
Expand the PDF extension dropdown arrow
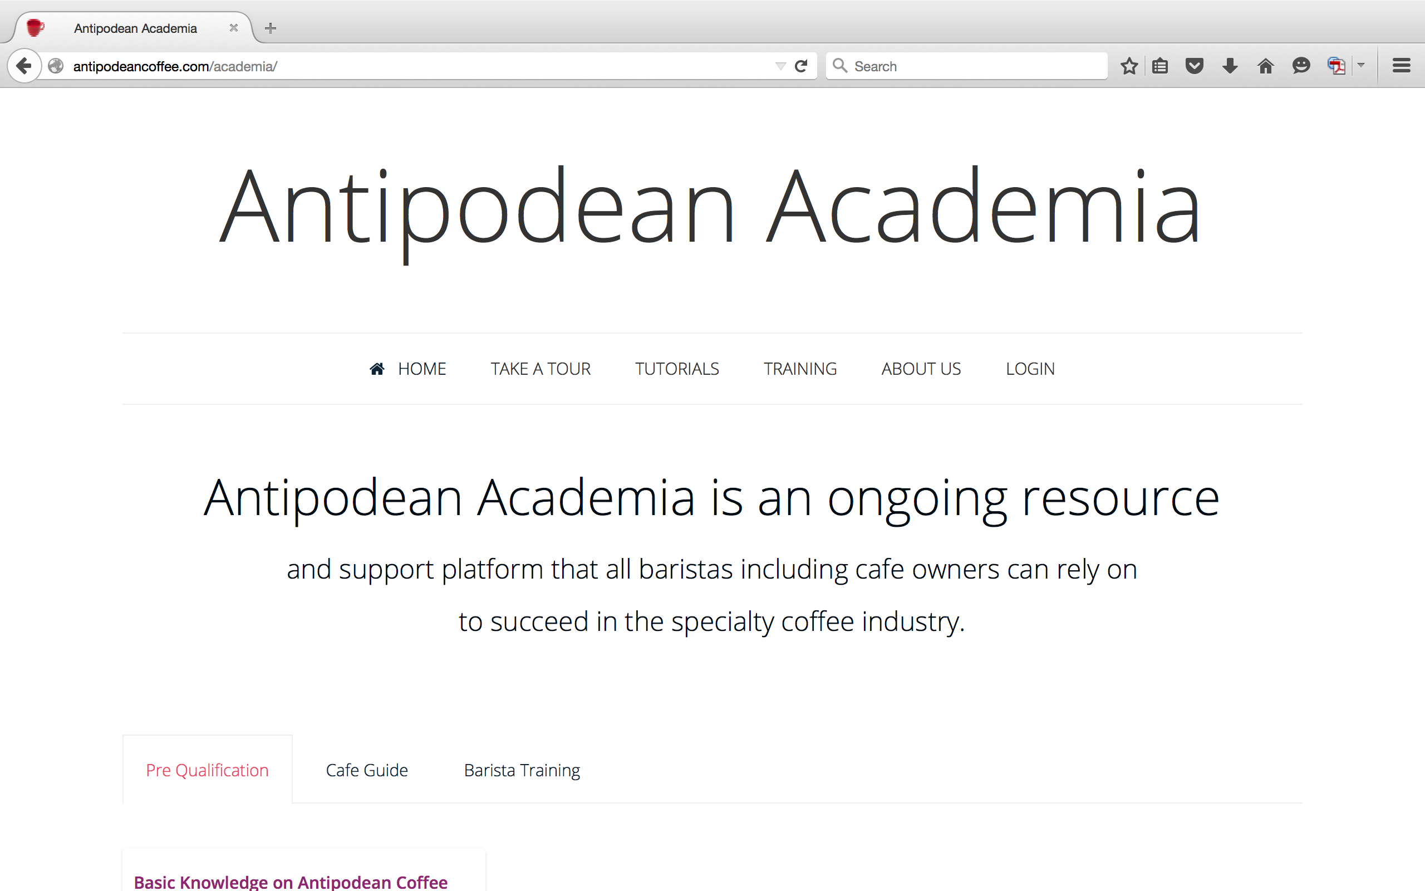1361,66
